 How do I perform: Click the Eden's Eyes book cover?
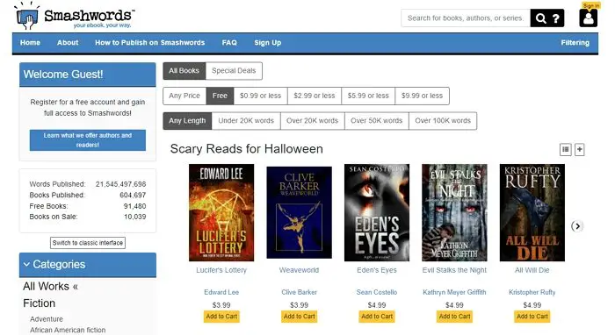377,212
